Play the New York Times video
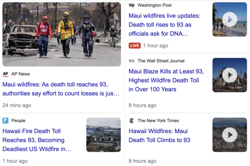This screenshot has height=166, width=250. [229, 135]
